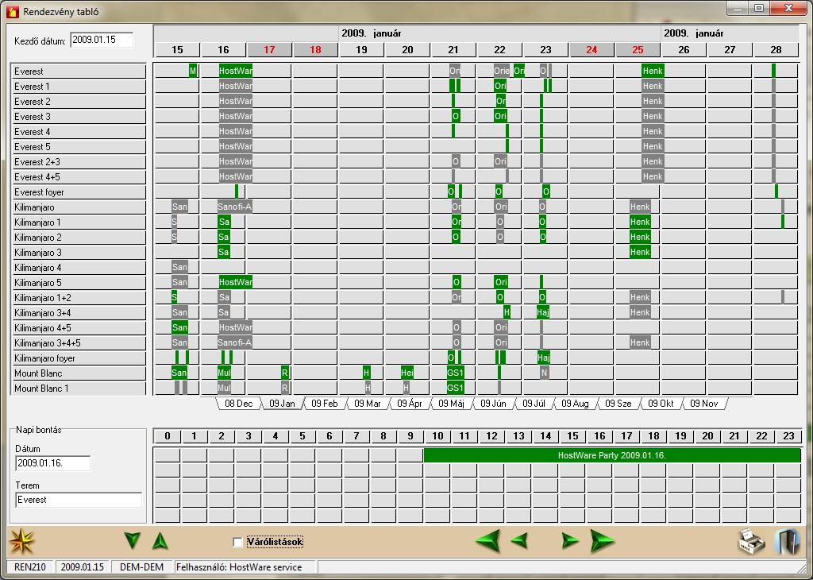Select the Everest 1 room button

pos(79,86)
